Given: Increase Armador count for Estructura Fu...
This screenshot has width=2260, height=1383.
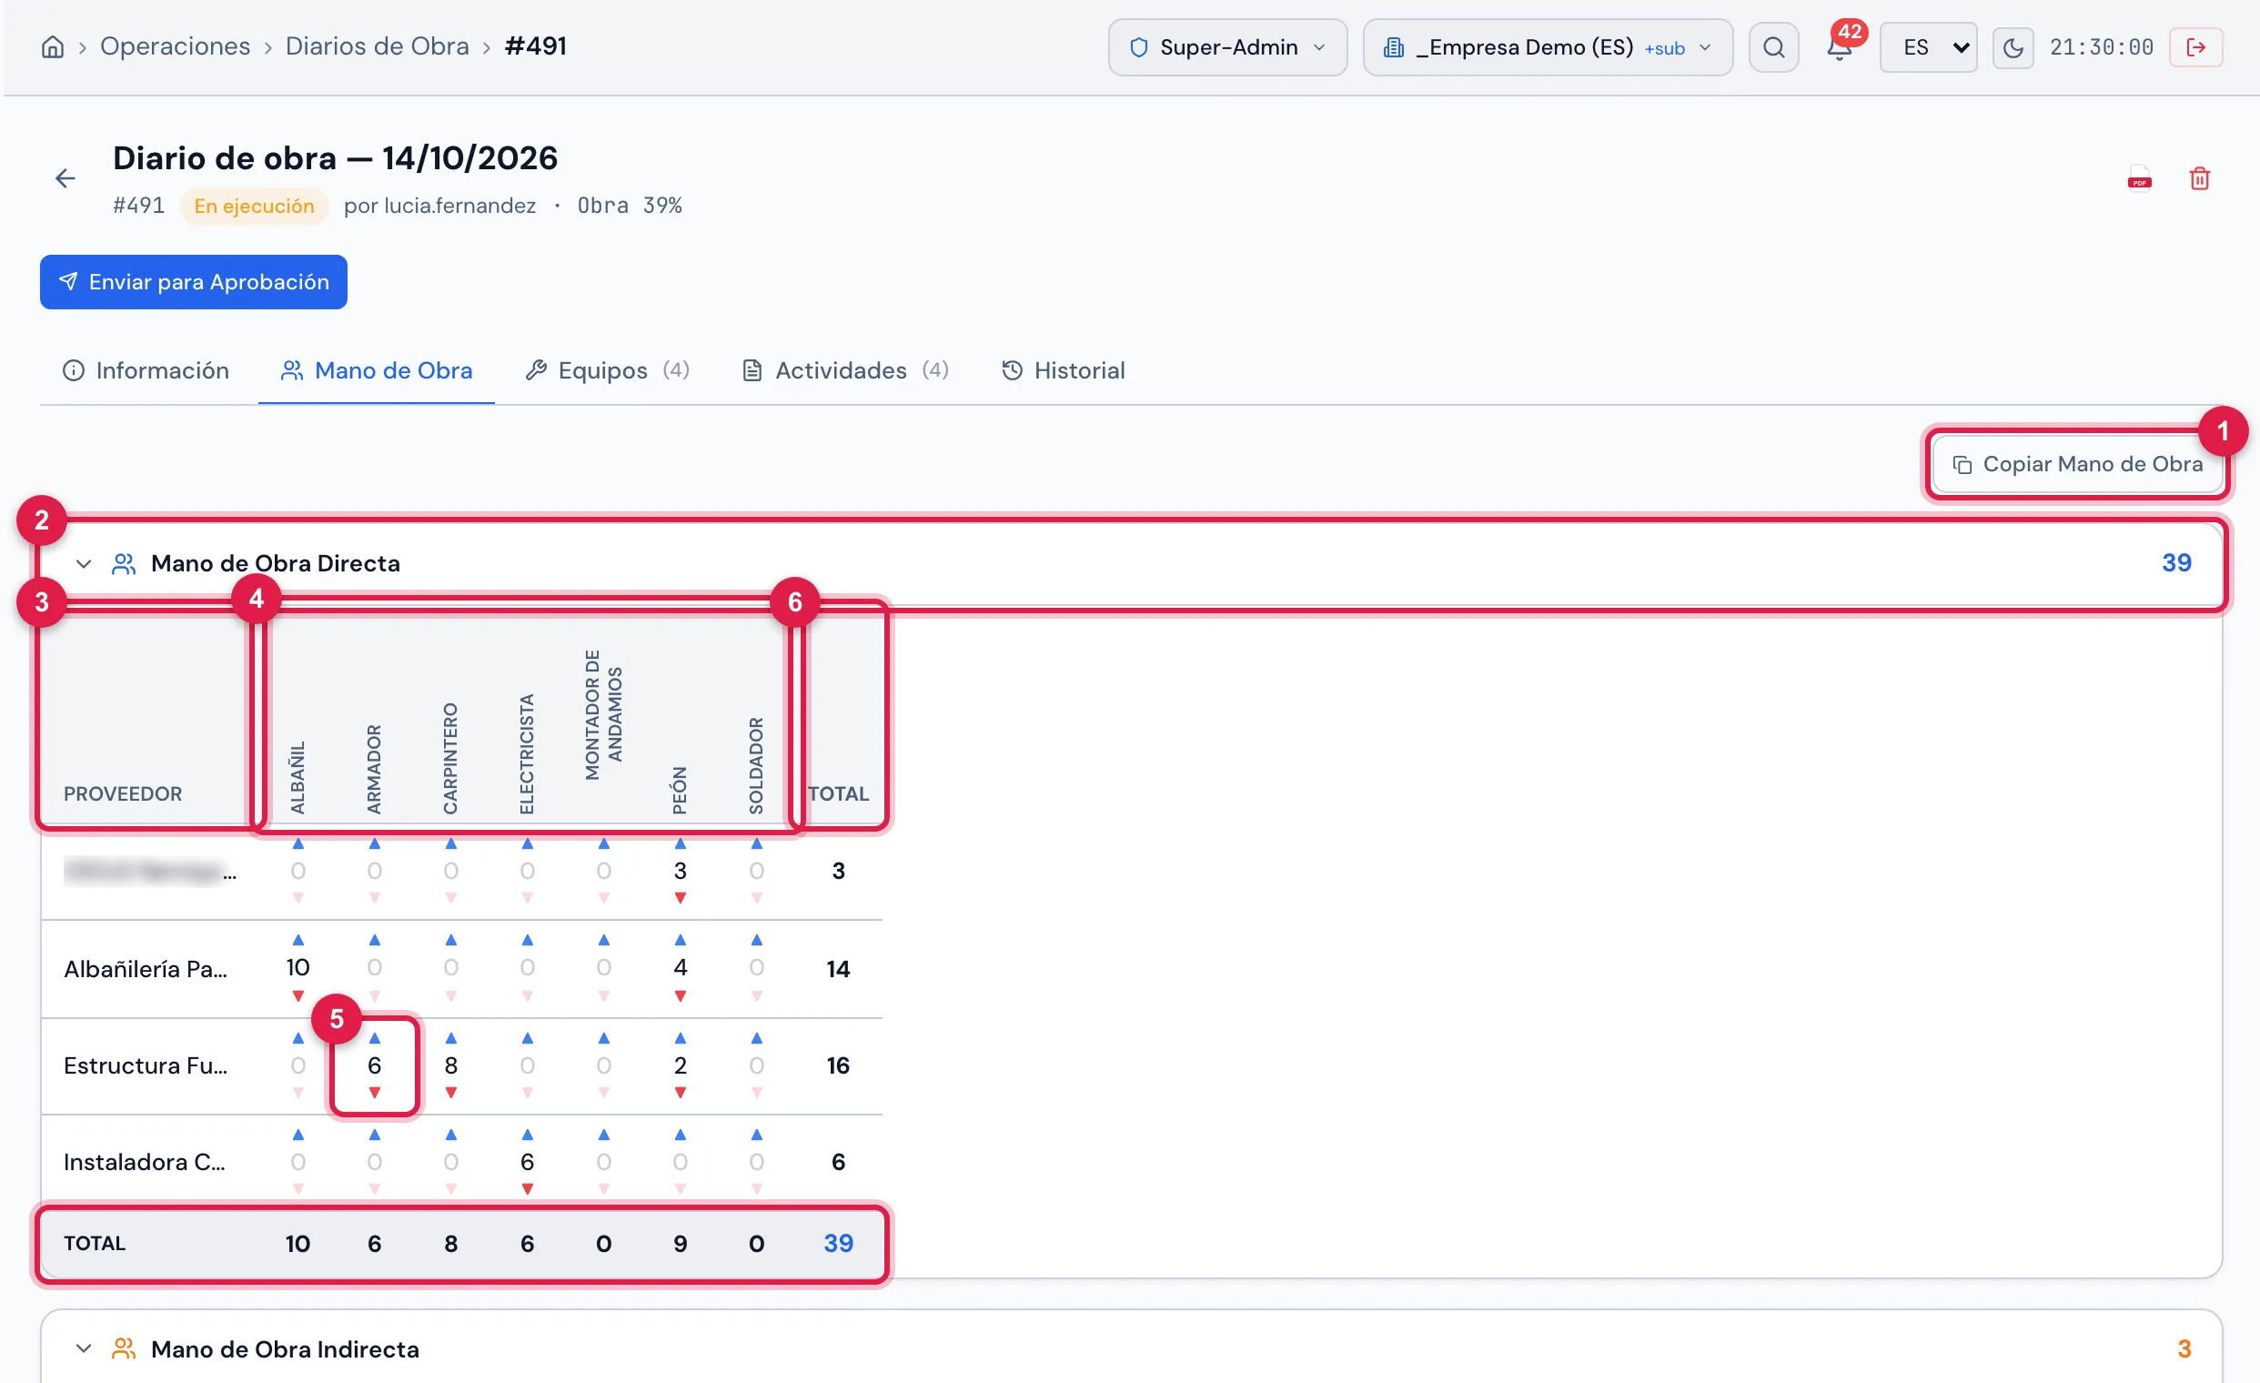Looking at the screenshot, I should point(374,1038).
